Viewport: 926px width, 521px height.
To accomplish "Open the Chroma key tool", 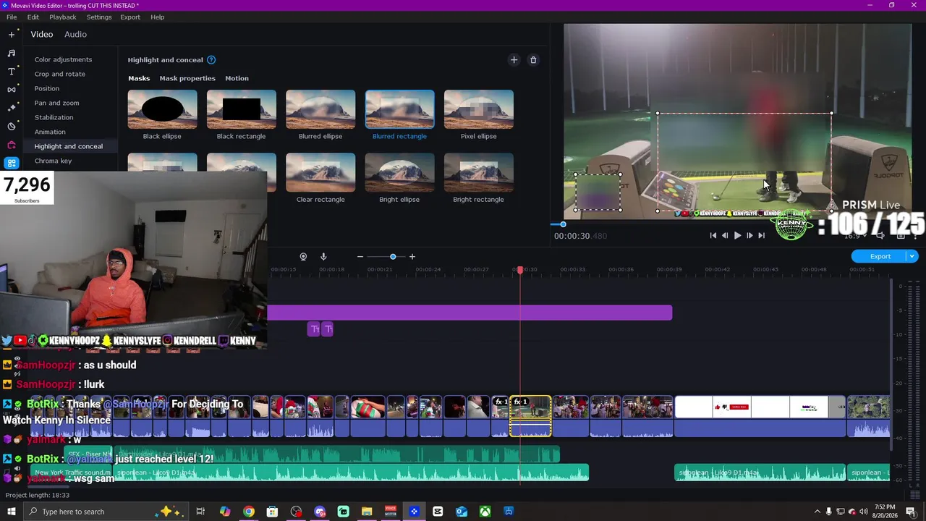I will (53, 161).
